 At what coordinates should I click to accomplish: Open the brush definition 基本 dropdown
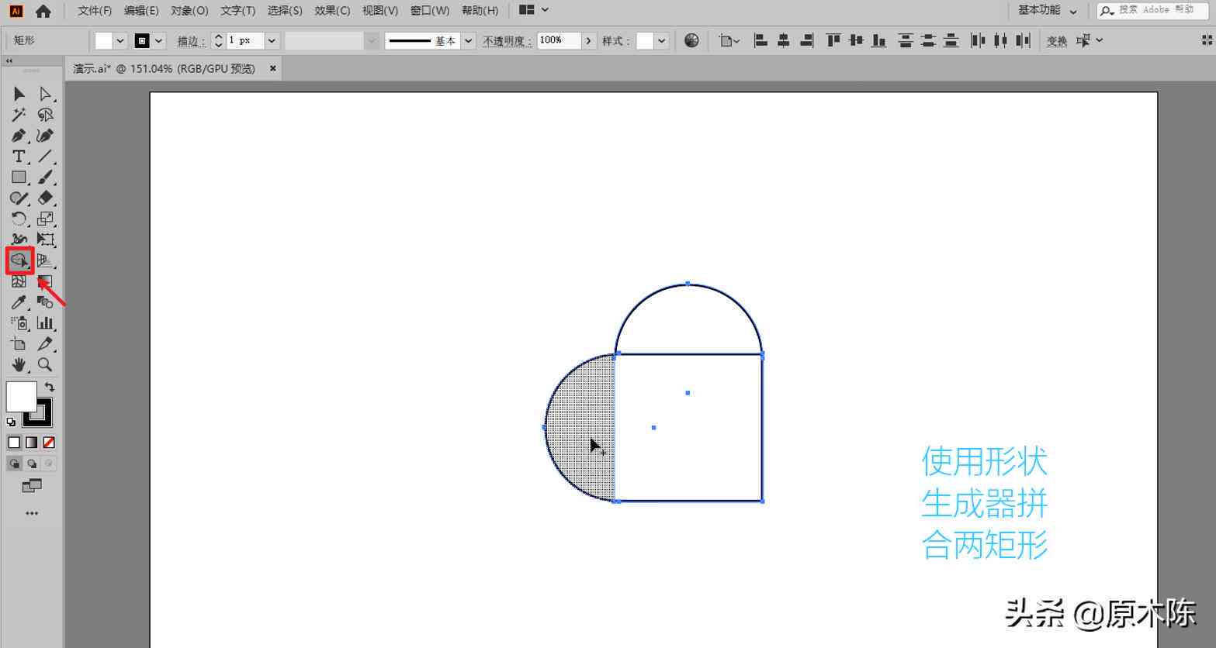coord(468,40)
